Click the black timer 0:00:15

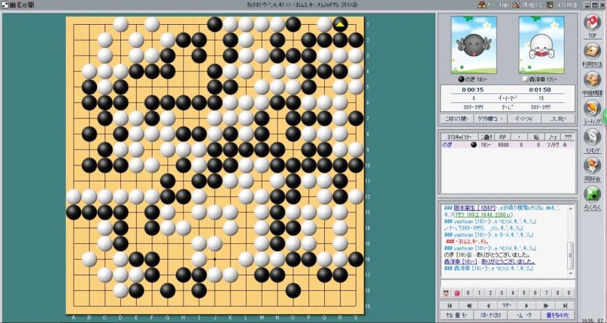click(473, 90)
